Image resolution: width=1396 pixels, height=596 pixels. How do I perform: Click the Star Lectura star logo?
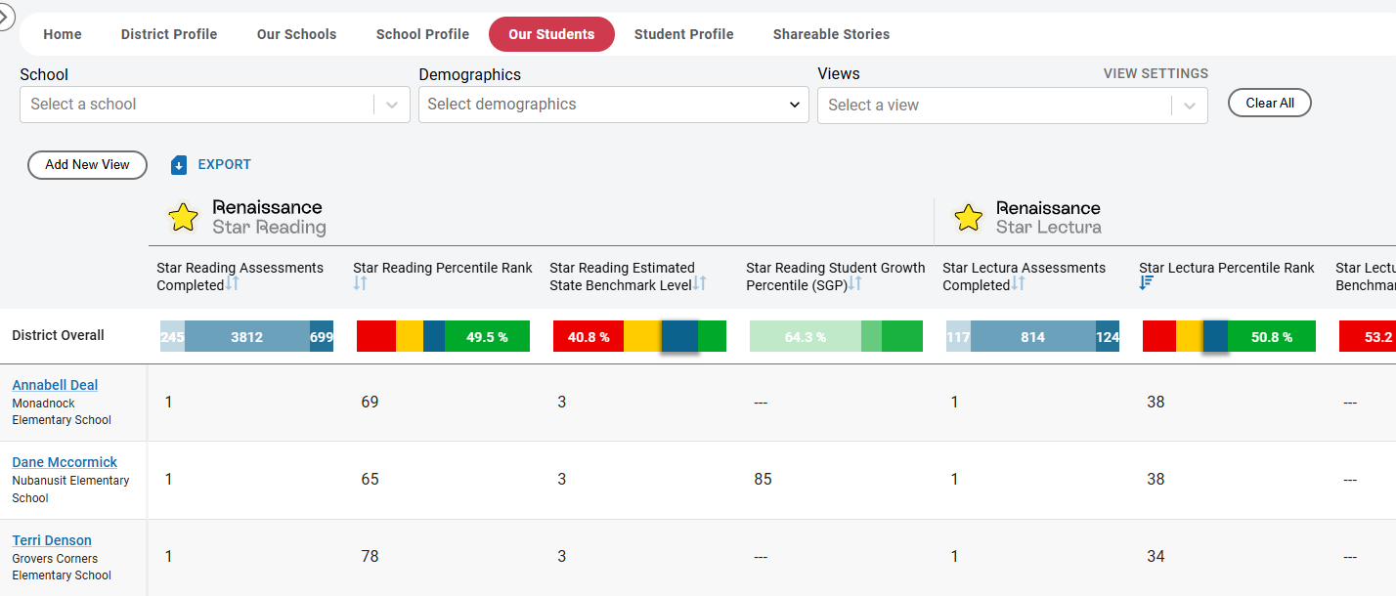click(968, 217)
